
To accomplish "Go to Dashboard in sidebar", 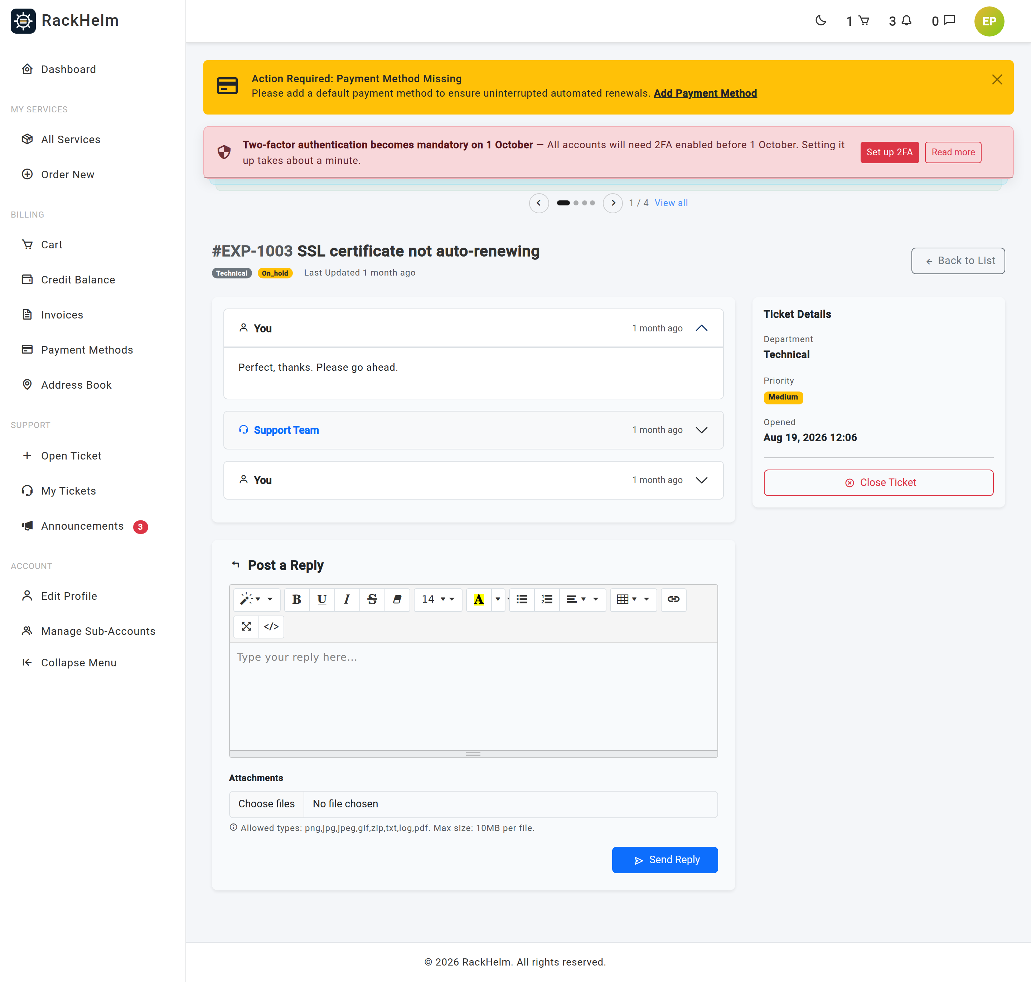I will tap(68, 69).
